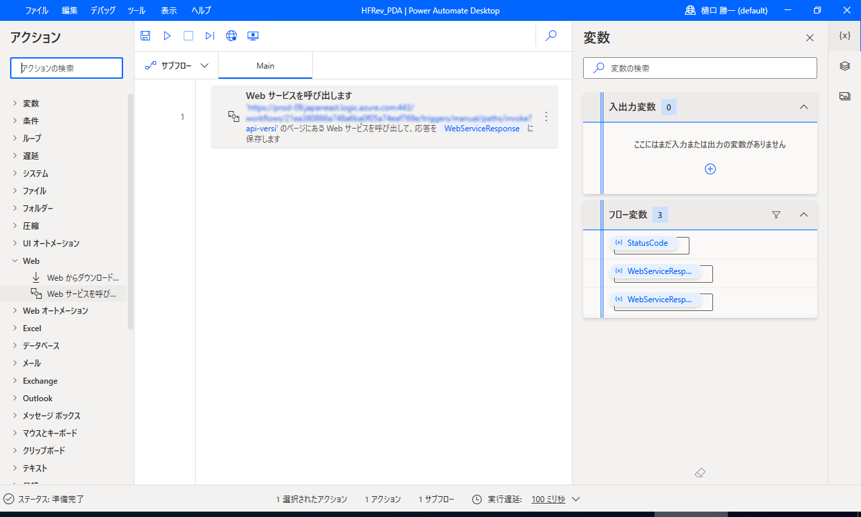Expand the ループ action group
Image resolution: width=861 pixels, height=517 pixels.
(15, 138)
